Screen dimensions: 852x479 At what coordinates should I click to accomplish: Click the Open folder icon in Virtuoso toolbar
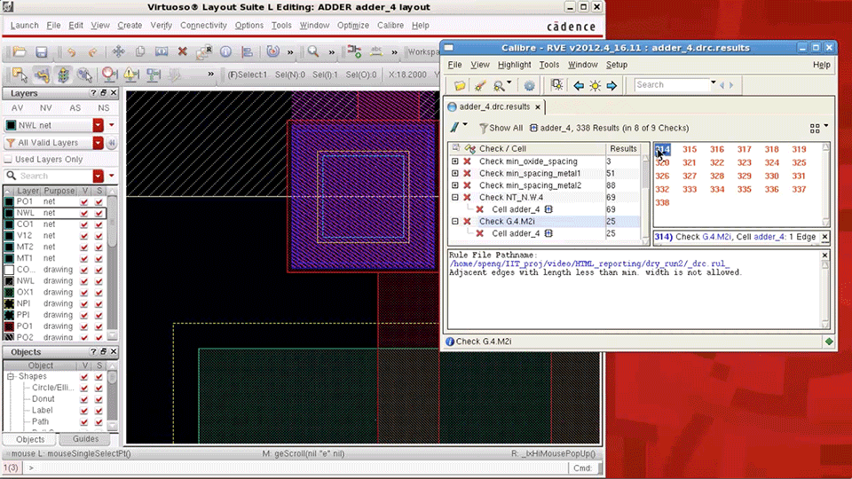20,52
